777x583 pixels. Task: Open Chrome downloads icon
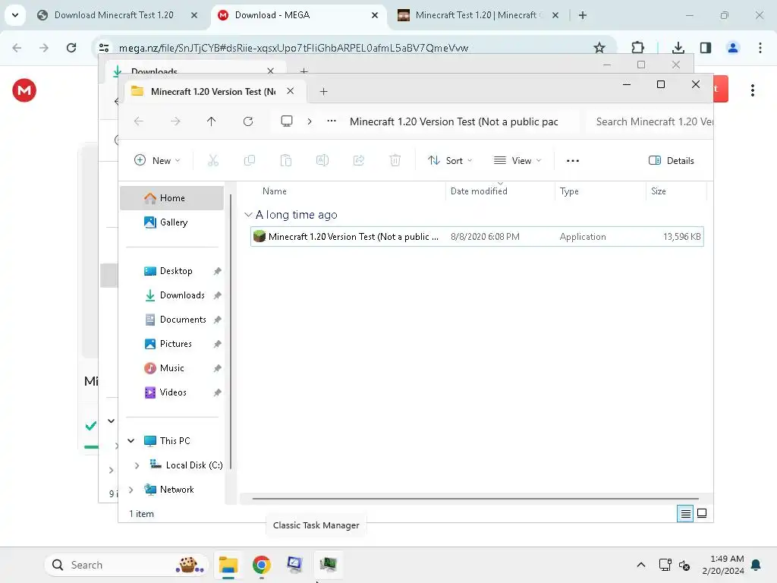tap(678, 48)
